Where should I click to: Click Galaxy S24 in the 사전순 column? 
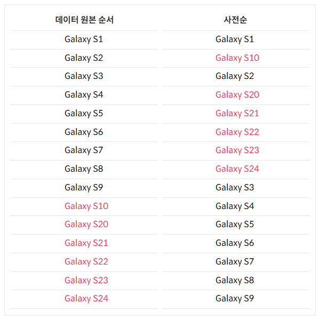pos(237,169)
